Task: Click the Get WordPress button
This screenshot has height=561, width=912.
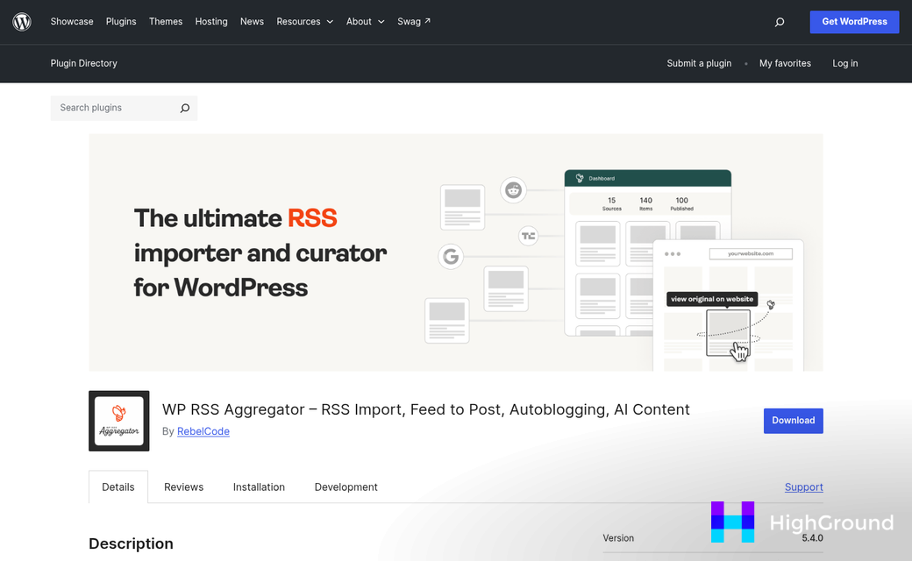Action: (x=854, y=22)
